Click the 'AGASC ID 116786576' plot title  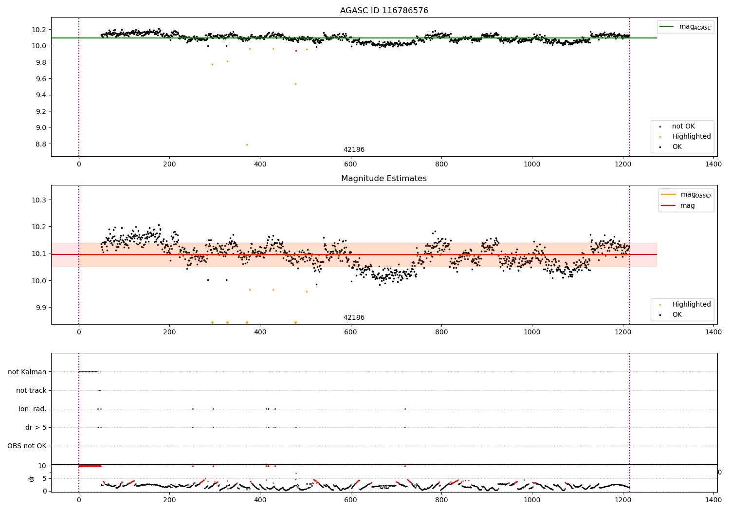coord(384,11)
